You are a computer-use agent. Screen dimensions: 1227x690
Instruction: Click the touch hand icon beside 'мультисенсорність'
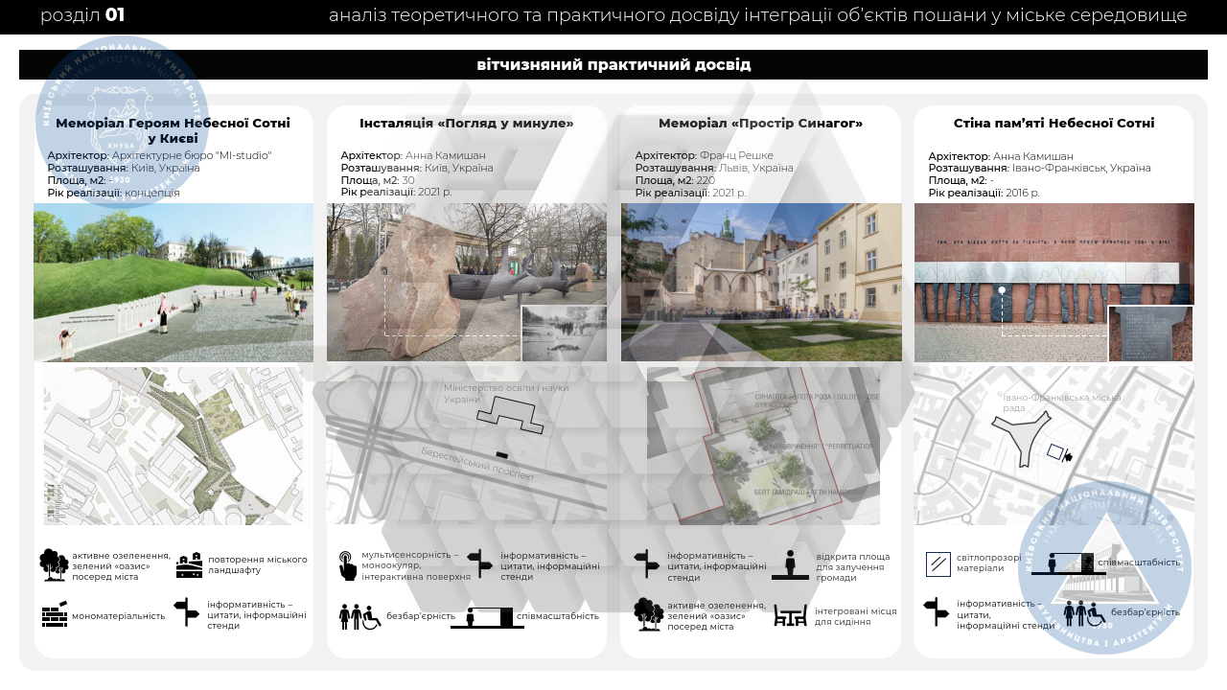pos(347,566)
